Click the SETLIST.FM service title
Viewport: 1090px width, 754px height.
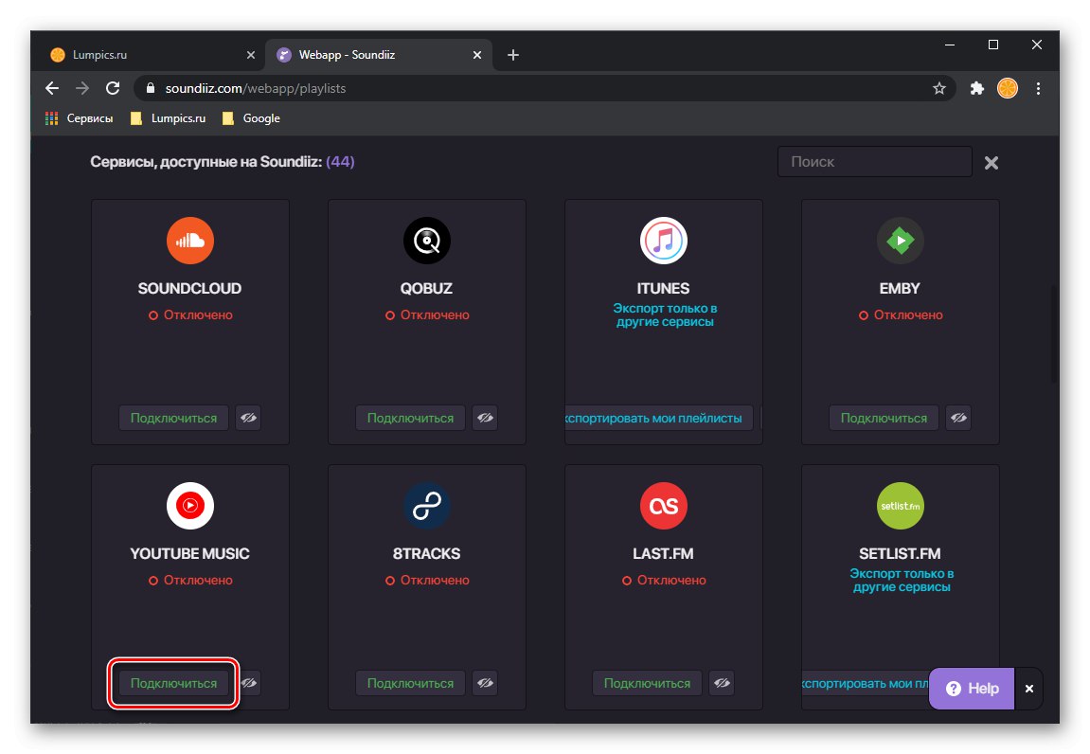pos(900,554)
